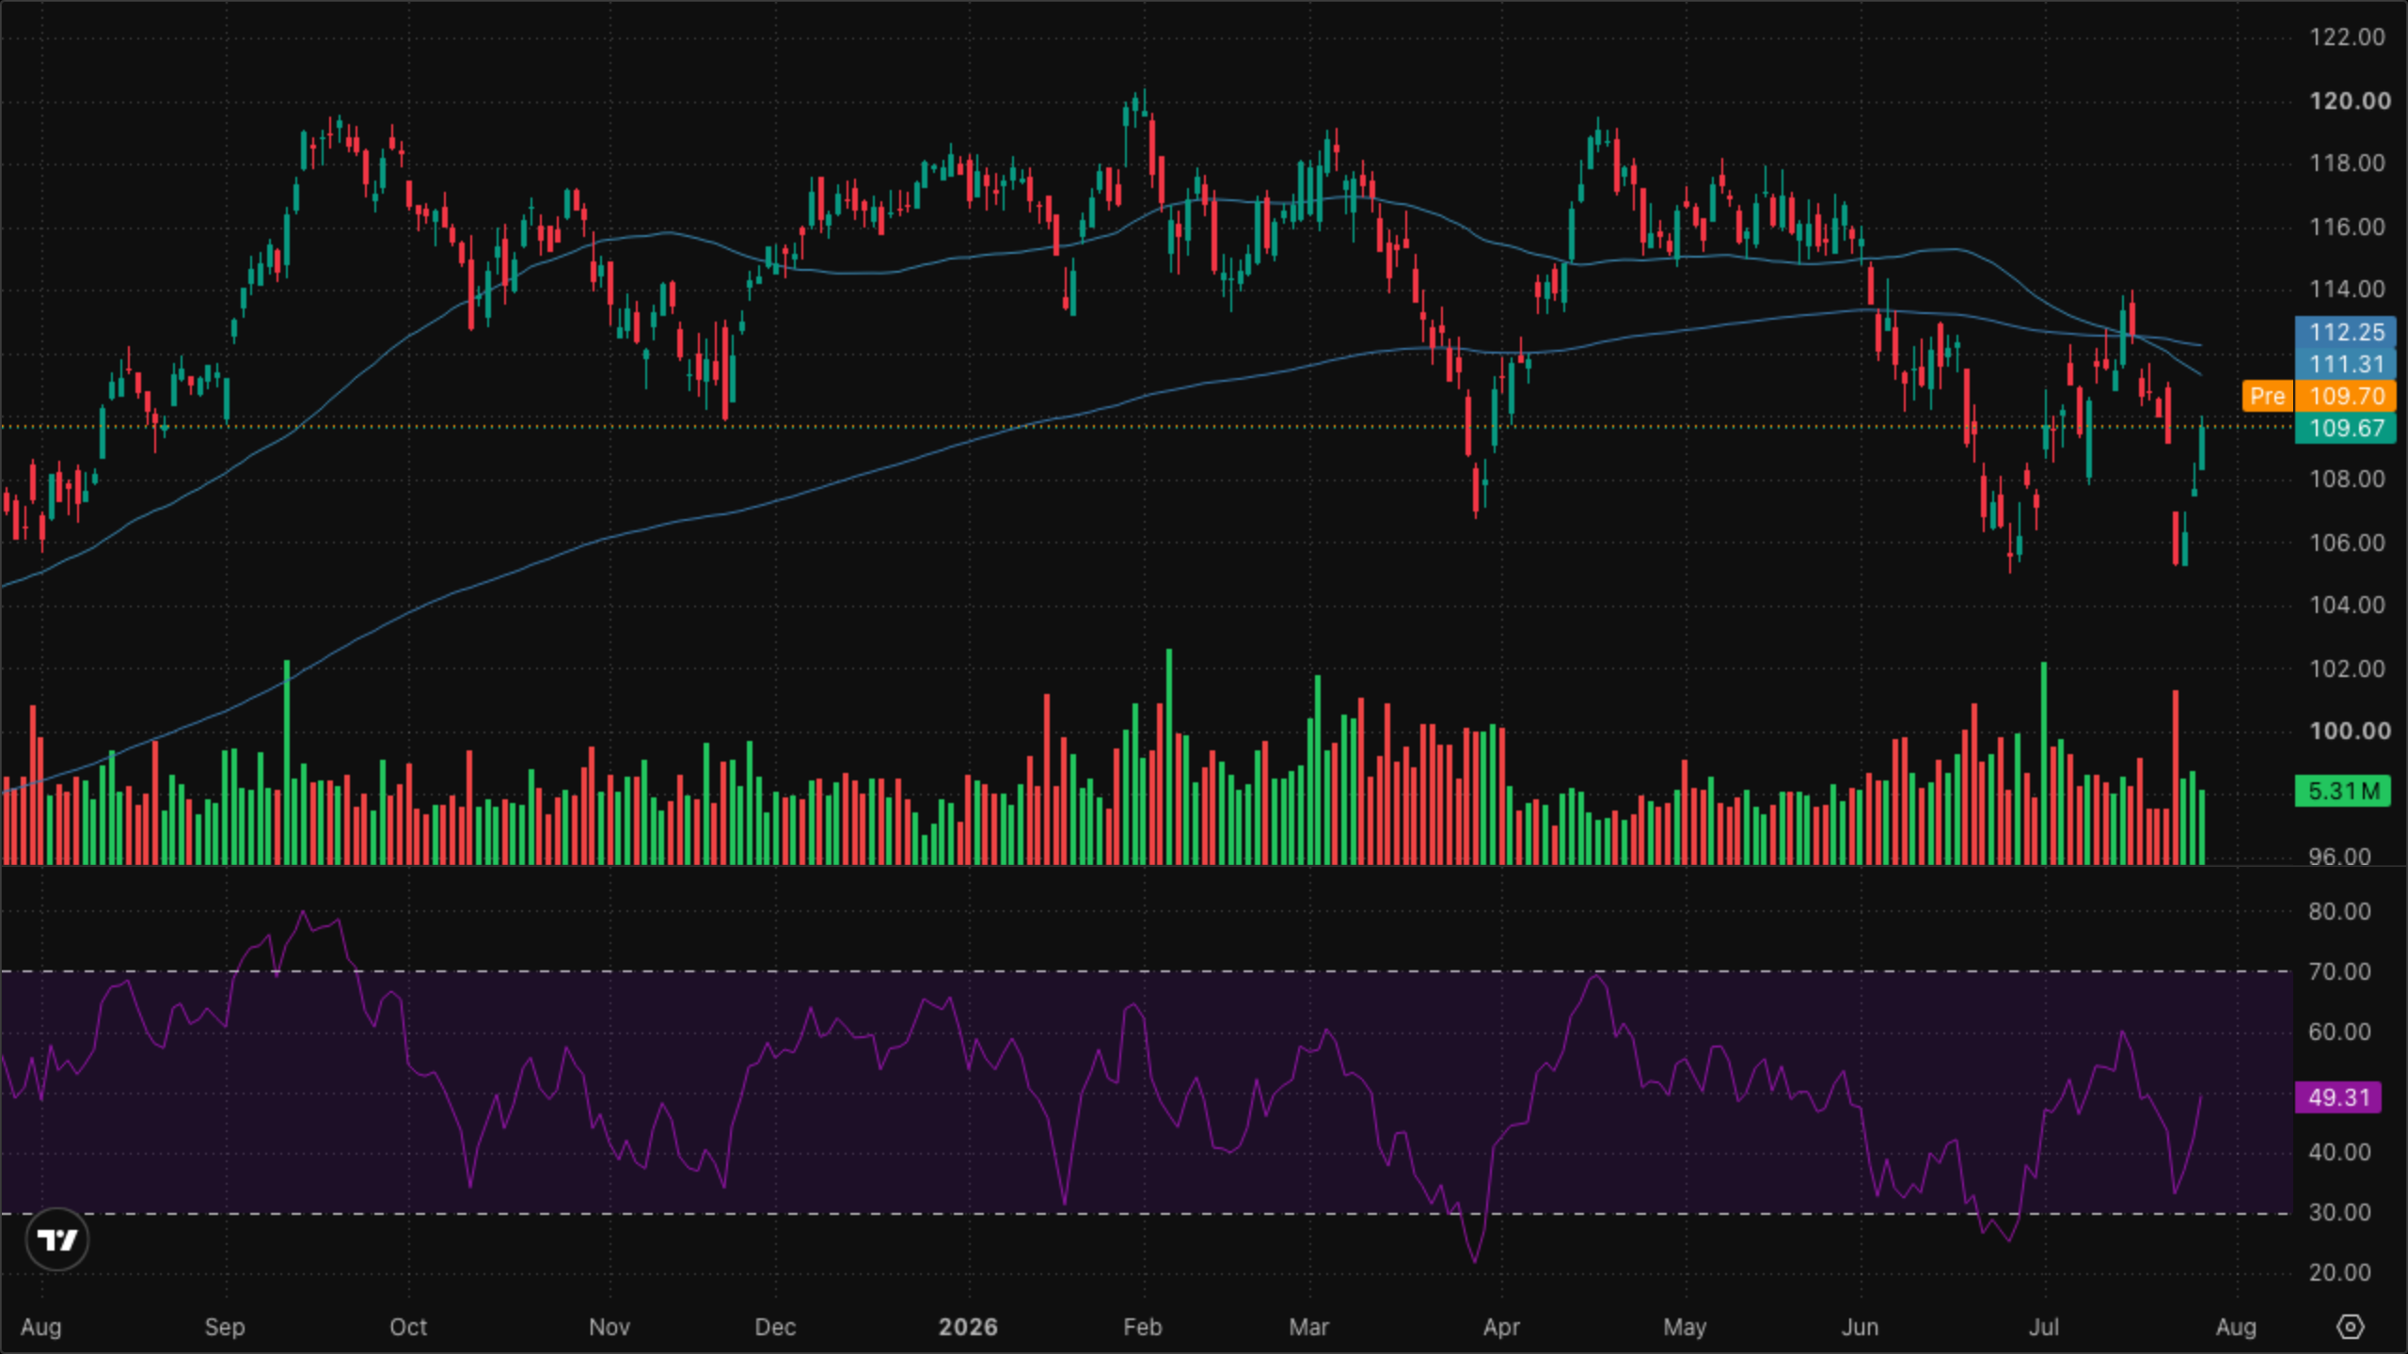Click the 2026 year label on the time axis
This screenshot has height=1354, width=2408.
click(968, 1328)
